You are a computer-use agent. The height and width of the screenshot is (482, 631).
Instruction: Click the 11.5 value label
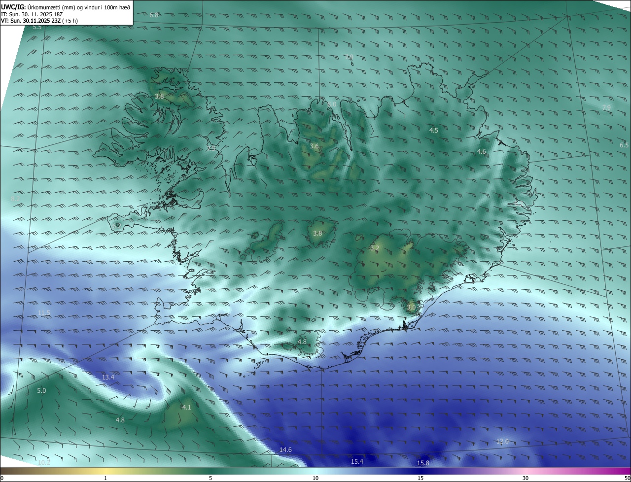point(44,313)
